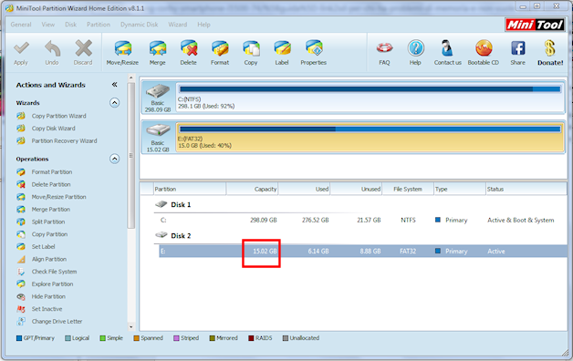Click the Bootable CD icon
Image resolution: width=573 pixels, height=361 pixels.
(484, 48)
